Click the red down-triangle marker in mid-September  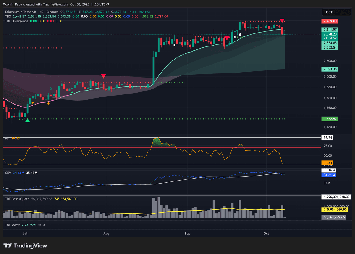pos(227,38)
